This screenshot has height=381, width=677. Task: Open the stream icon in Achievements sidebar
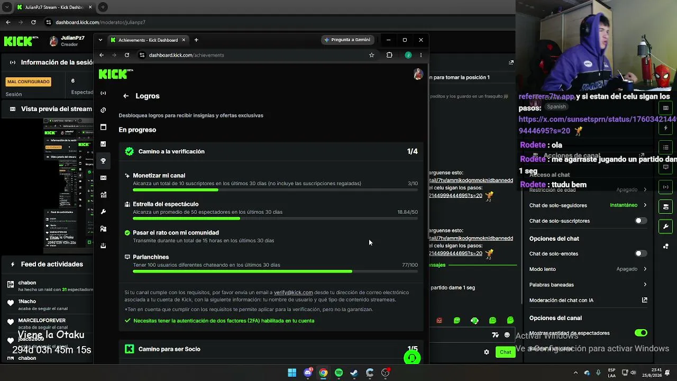click(103, 93)
